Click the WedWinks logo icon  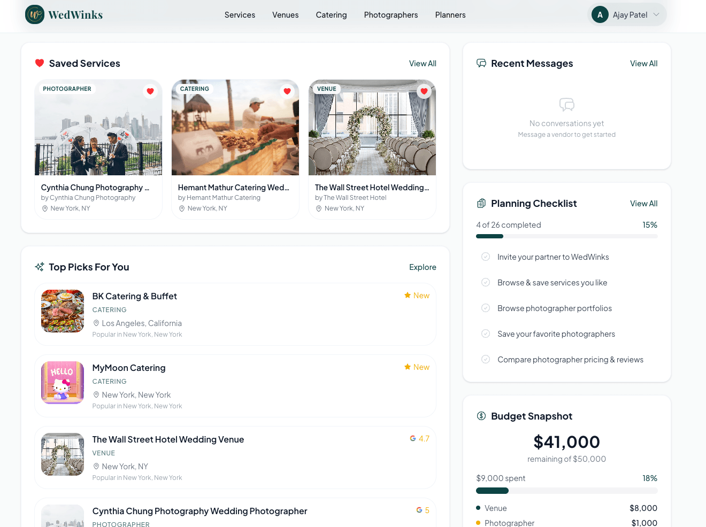coord(35,14)
